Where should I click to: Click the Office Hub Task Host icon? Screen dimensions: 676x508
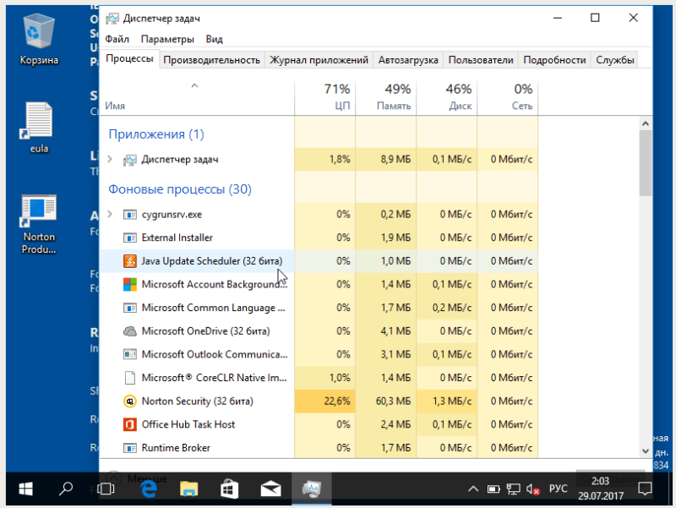(x=130, y=424)
